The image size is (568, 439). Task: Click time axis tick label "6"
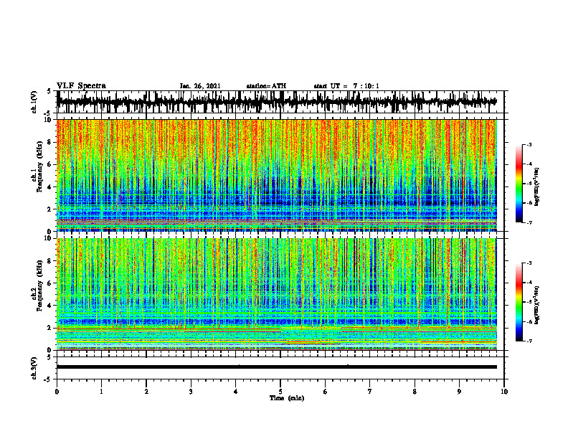click(x=326, y=392)
